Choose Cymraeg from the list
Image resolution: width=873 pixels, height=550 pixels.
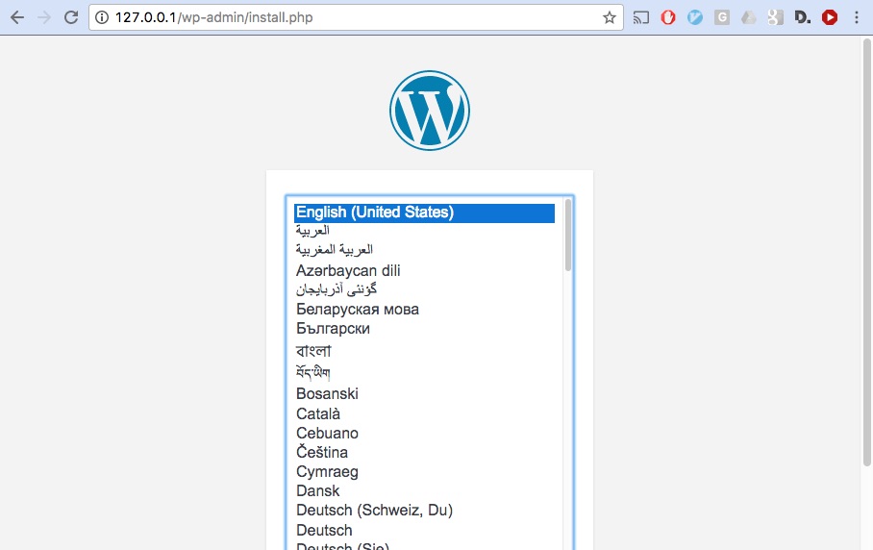pyautogui.click(x=424, y=471)
